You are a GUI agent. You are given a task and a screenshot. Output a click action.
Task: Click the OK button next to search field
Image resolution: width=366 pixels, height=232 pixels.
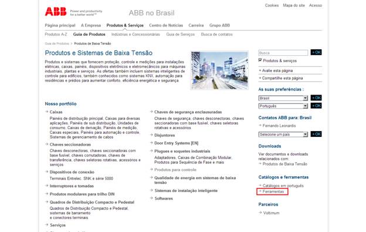[x=316, y=53]
